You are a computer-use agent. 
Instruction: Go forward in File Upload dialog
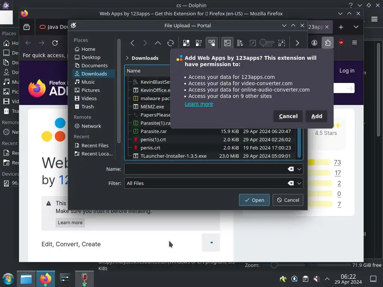click(x=145, y=43)
